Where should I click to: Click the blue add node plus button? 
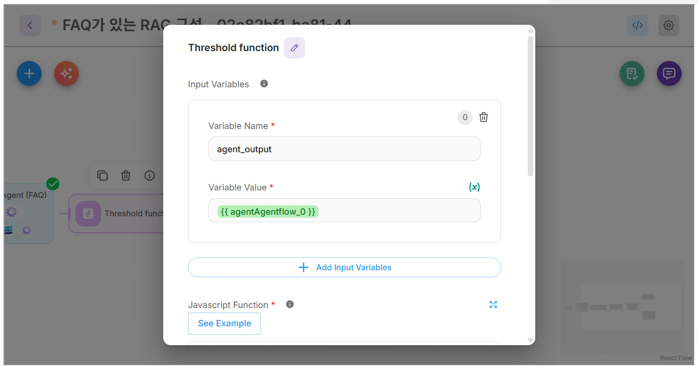click(x=29, y=73)
